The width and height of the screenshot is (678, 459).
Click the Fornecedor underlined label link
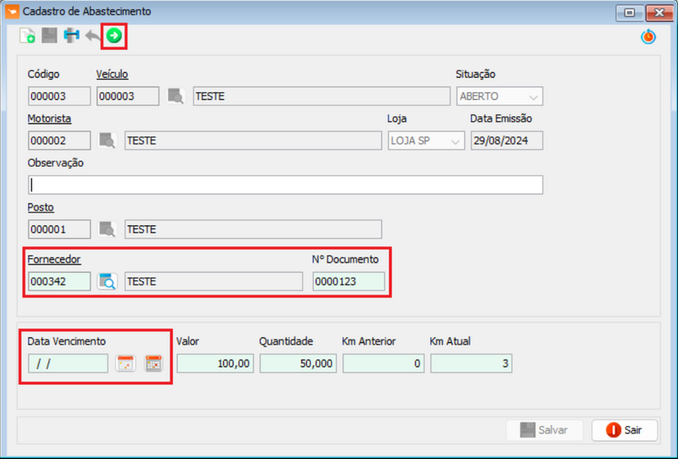[54, 260]
